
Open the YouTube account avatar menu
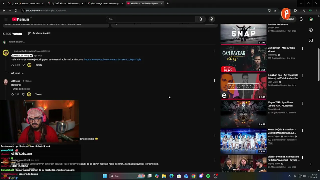tap(311, 19)
